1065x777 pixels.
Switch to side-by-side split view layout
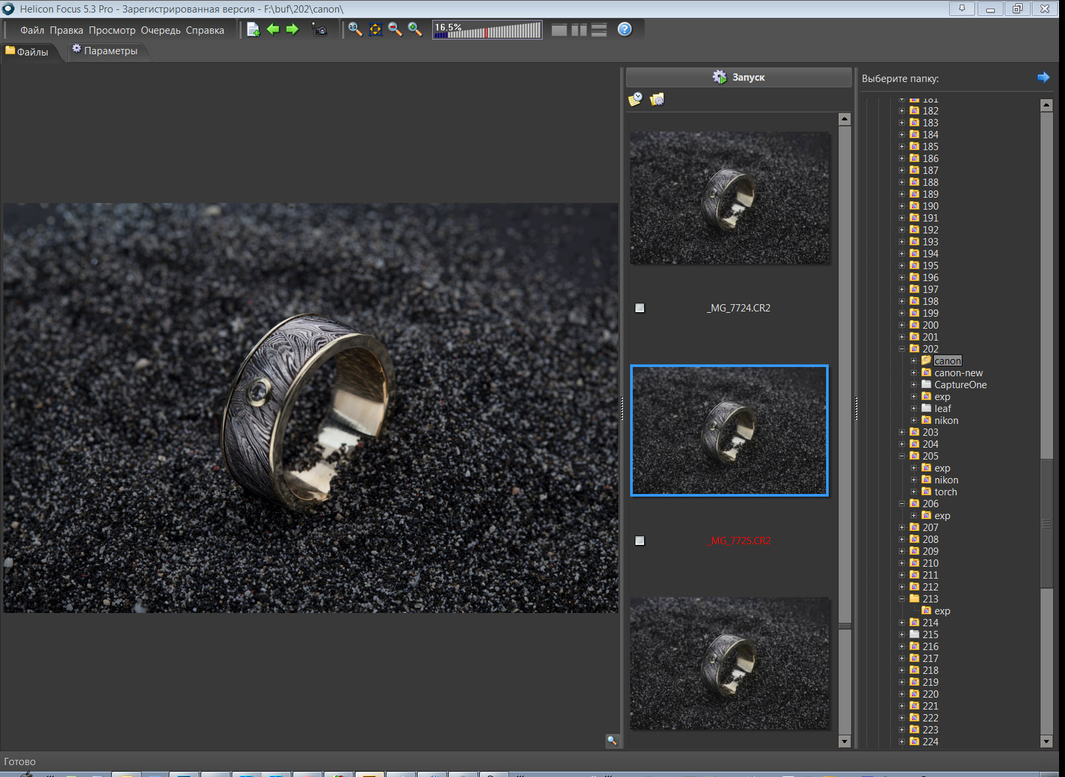tap(579, 30)
